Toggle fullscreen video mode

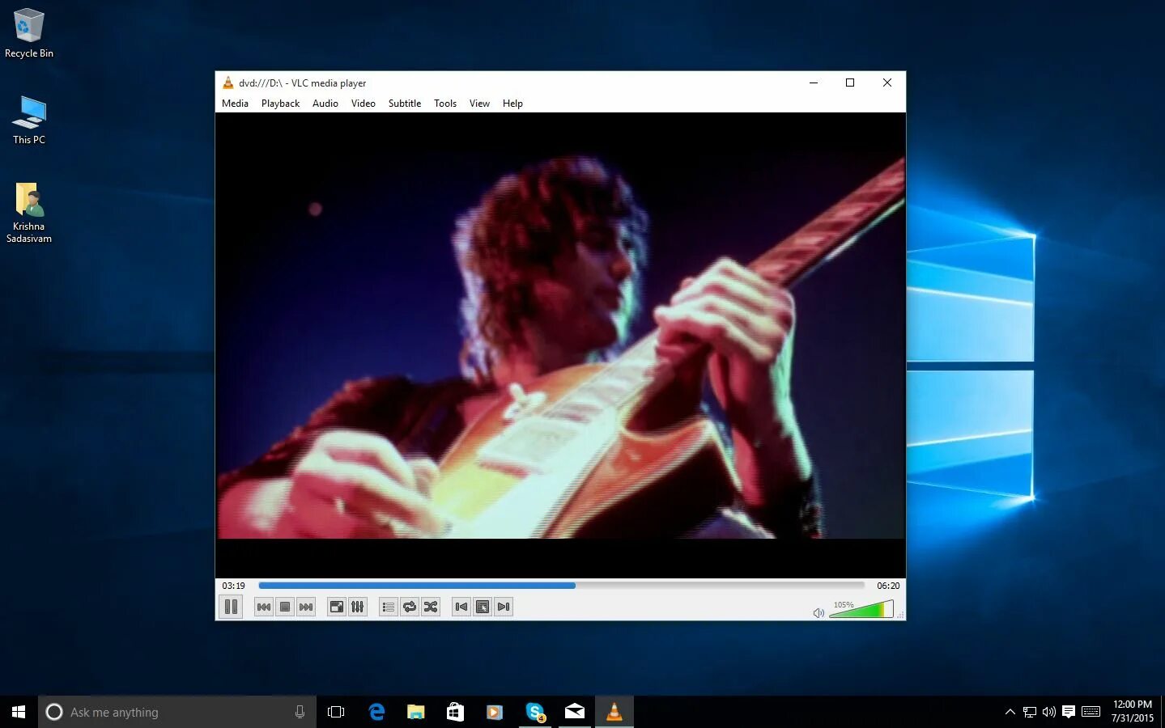(x=337, y=607)
